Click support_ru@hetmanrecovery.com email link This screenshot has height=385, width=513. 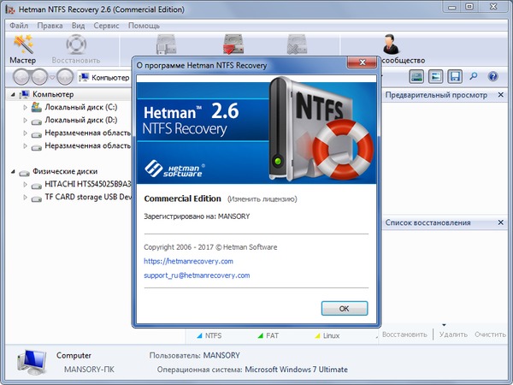tap(197, 275)
